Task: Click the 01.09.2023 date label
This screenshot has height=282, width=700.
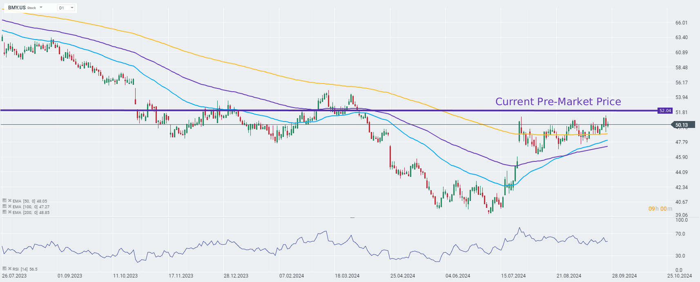Action: point(70,276)
